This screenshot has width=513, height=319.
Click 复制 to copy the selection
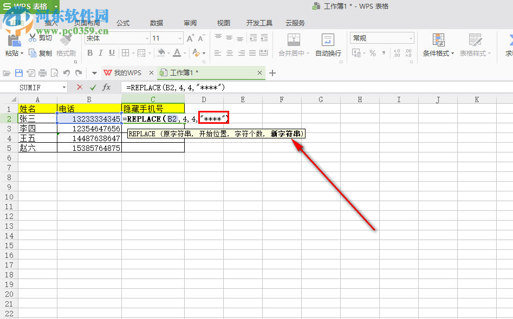coord(46,53)
